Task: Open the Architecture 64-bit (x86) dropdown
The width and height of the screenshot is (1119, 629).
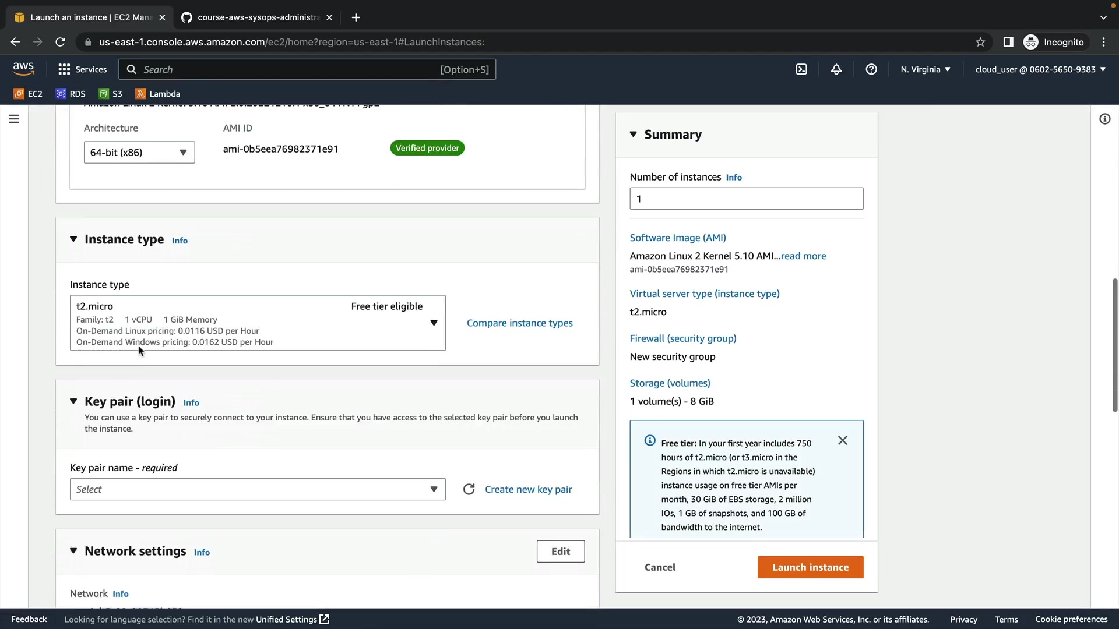Action: coord(139,153)
